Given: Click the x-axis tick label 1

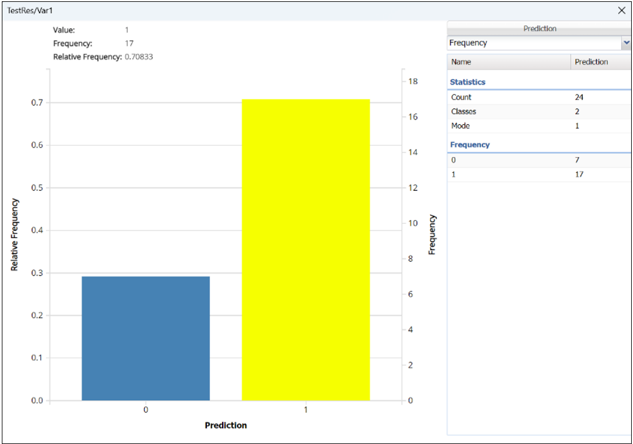Looking at the screenshot, I should point(305,410).
